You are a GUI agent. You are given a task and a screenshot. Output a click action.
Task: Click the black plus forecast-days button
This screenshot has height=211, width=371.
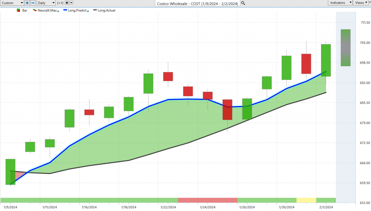pyautogui.click(x=67, y=3)
